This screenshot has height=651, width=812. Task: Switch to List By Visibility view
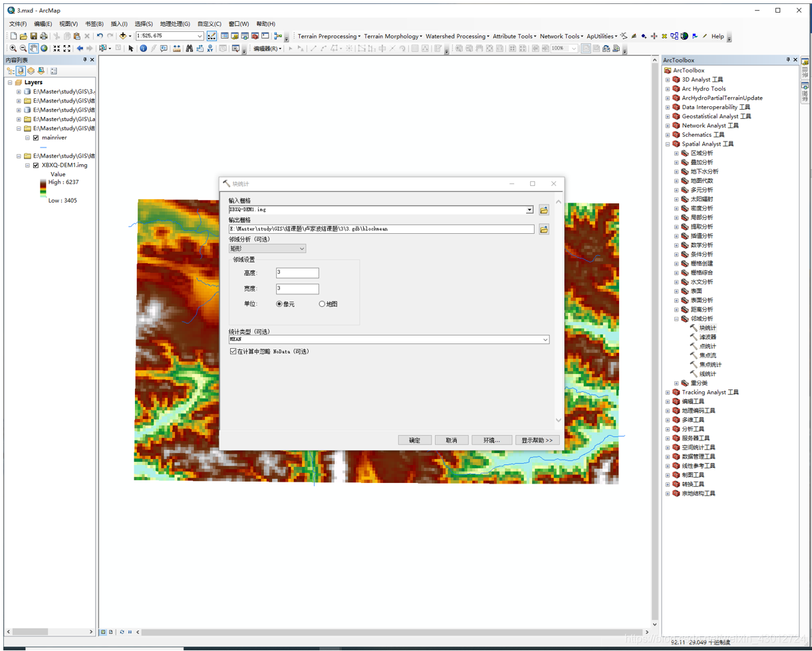point(31,70)
